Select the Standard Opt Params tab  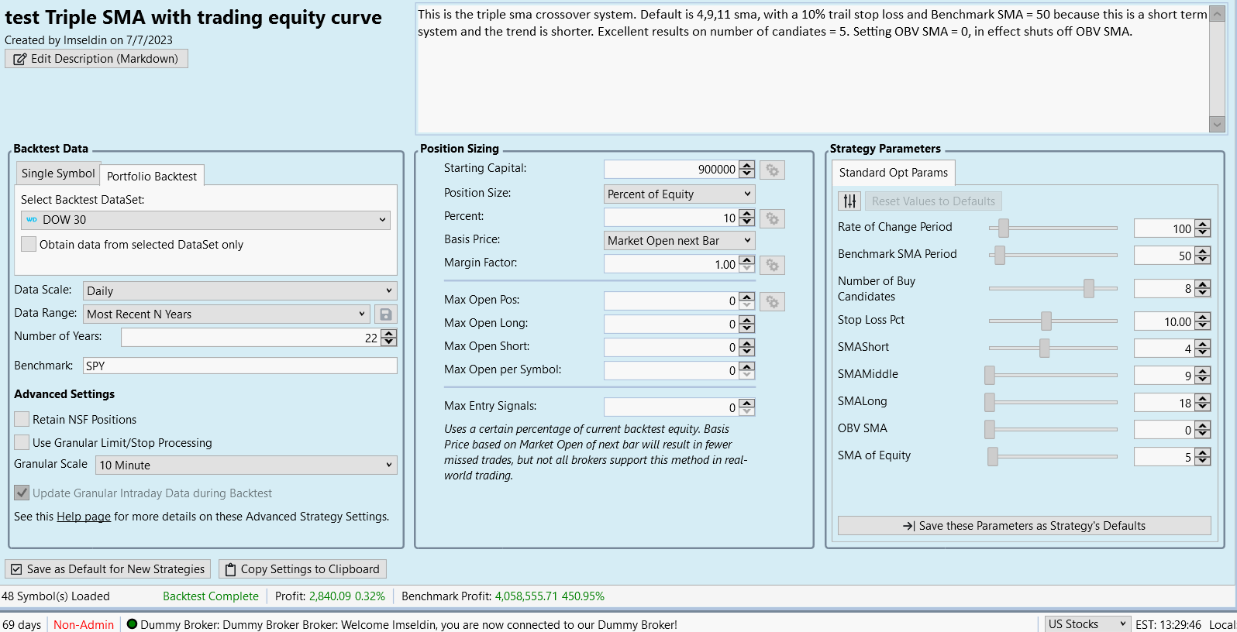[893, 173]
